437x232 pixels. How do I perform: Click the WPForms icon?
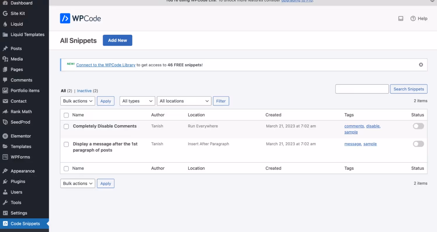(5, 157)
